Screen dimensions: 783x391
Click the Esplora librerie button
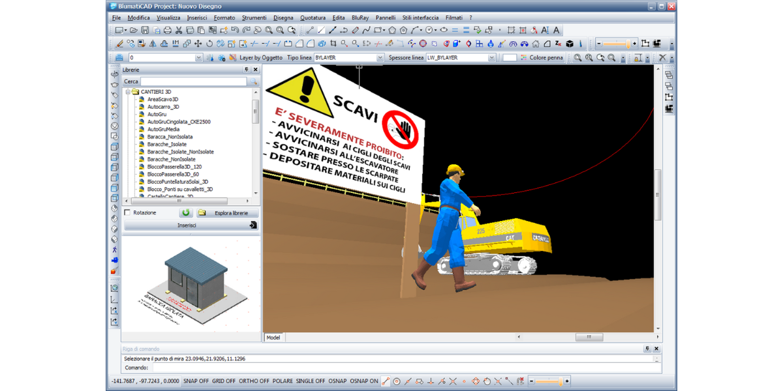[x=227, y=213]
